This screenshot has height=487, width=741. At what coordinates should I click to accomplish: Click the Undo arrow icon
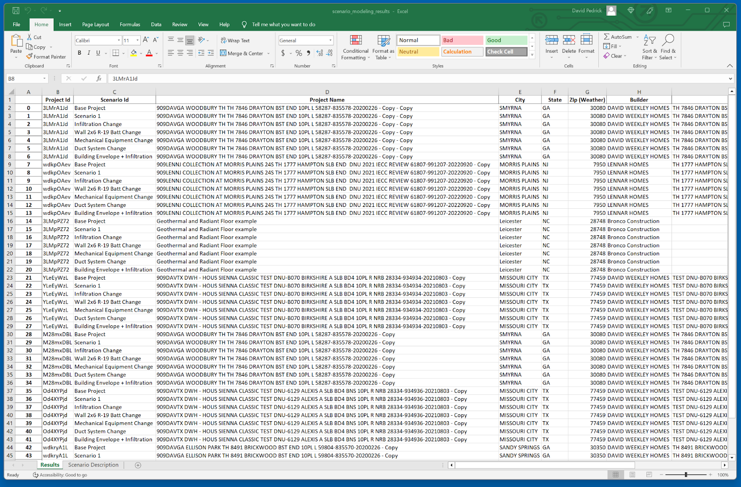click(28, 10)
